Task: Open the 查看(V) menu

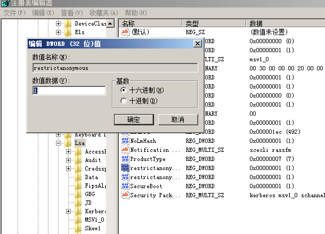Action: (72, 13)
